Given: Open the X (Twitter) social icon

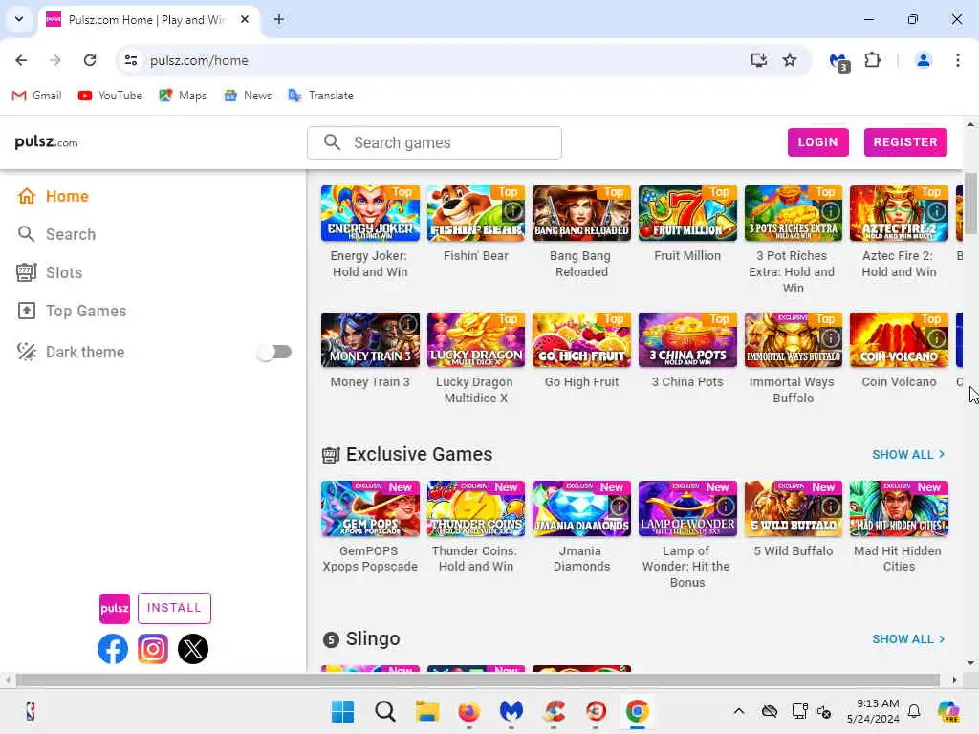Looking at the screenshot, I should click(193, 649).
